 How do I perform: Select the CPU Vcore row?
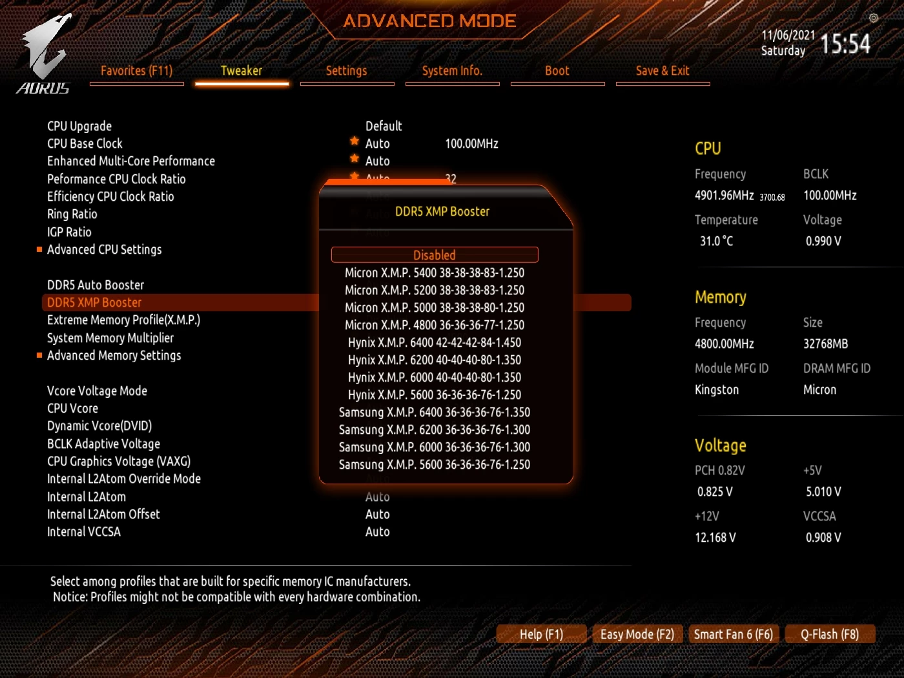tap(72, 408)
